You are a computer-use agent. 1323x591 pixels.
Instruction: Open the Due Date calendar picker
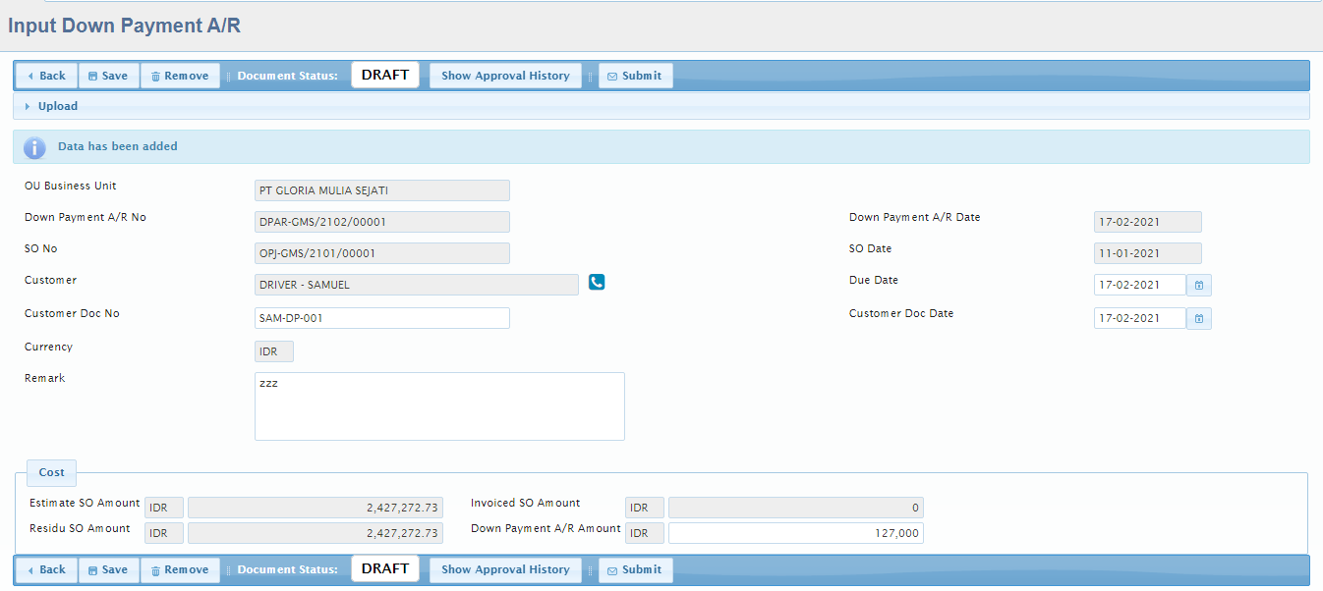click(1199, 286)
